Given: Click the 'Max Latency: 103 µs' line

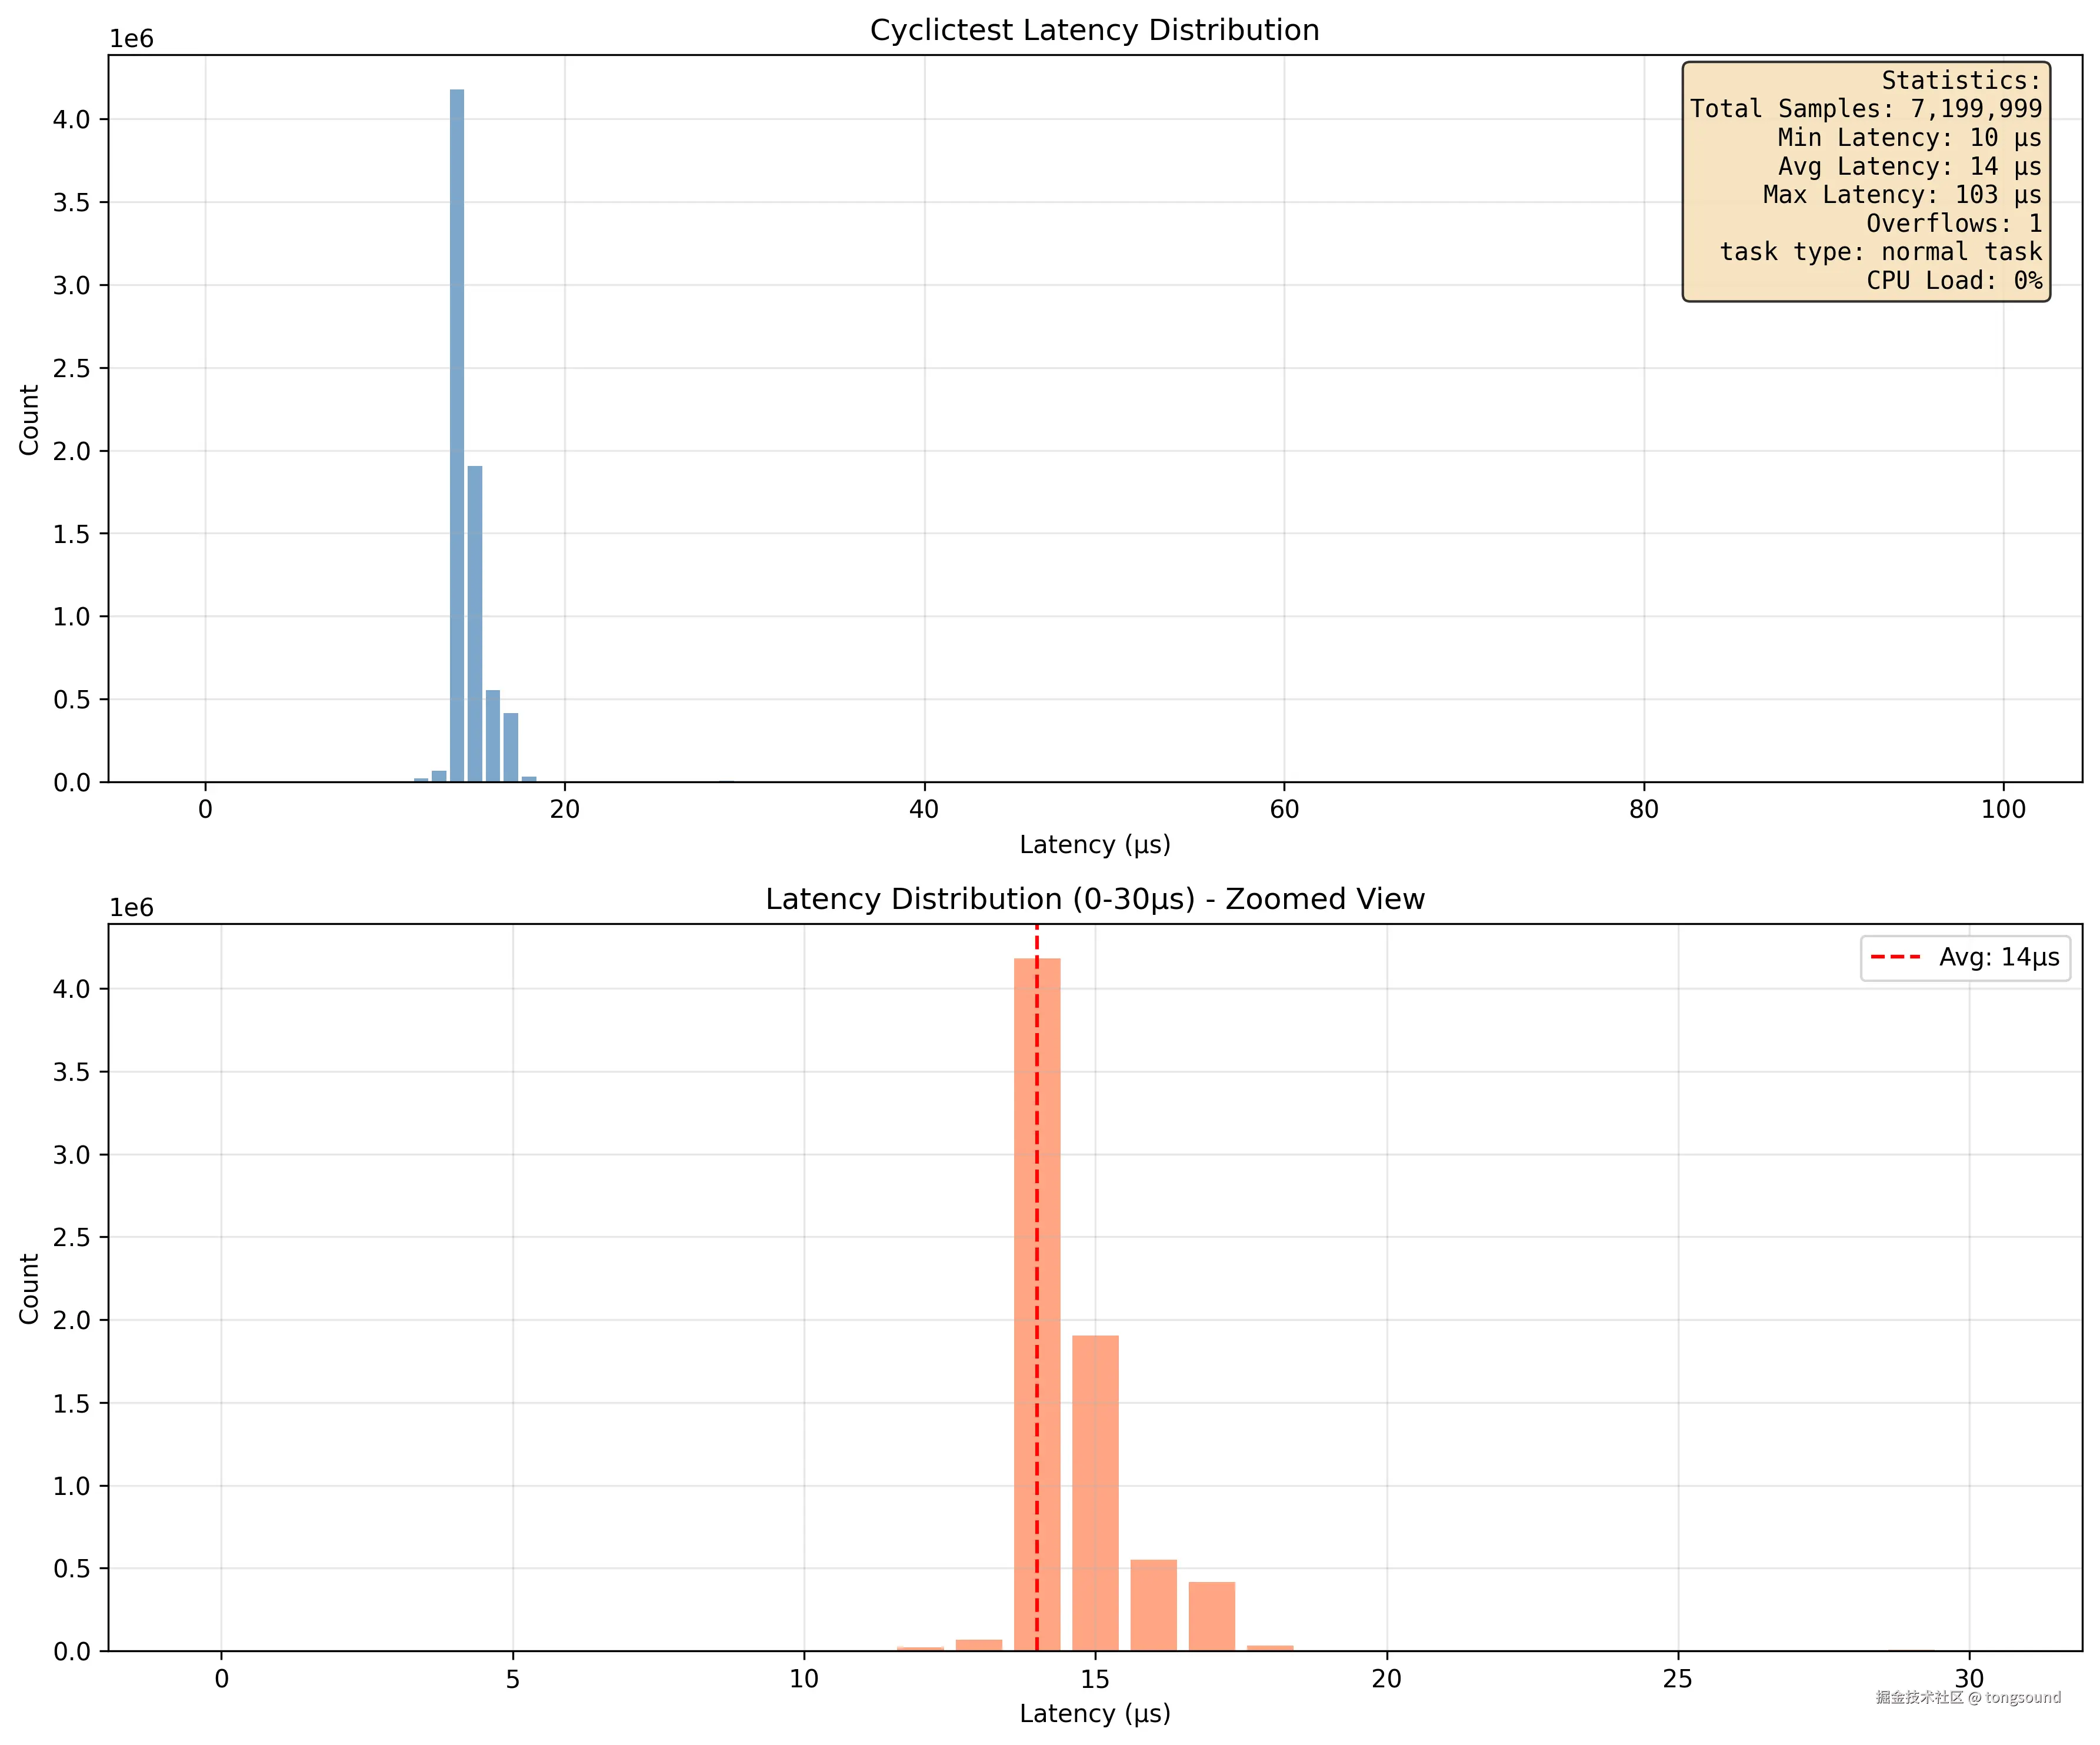Looking at the screenshot, I should pyautogui.click(x=1901, y=195).
